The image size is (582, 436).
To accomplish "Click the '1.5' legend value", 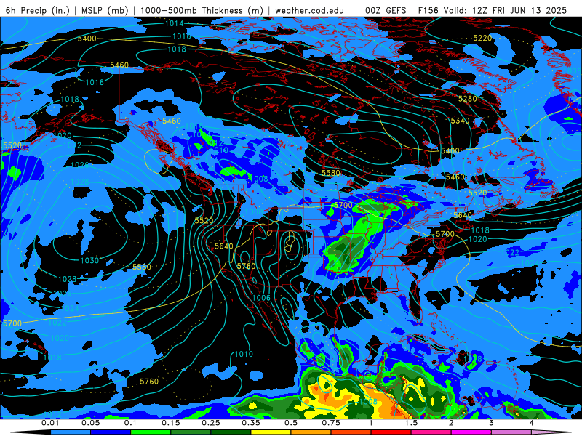I will pos(411,423).
